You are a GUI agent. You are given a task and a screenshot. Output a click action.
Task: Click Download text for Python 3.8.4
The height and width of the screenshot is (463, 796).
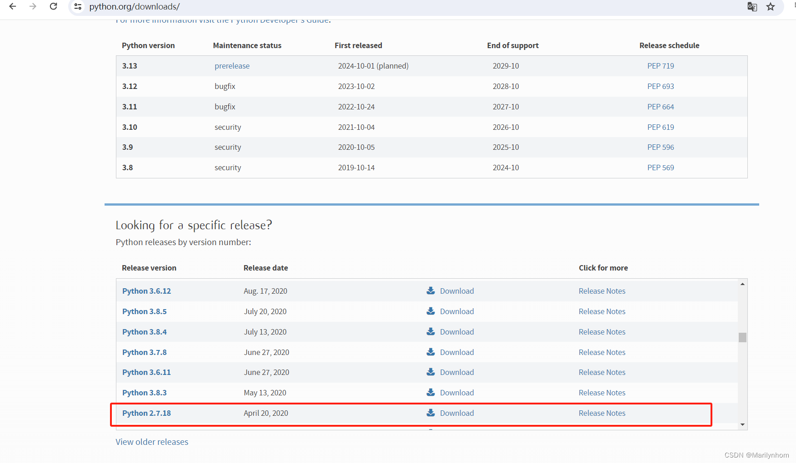point(457,332)
